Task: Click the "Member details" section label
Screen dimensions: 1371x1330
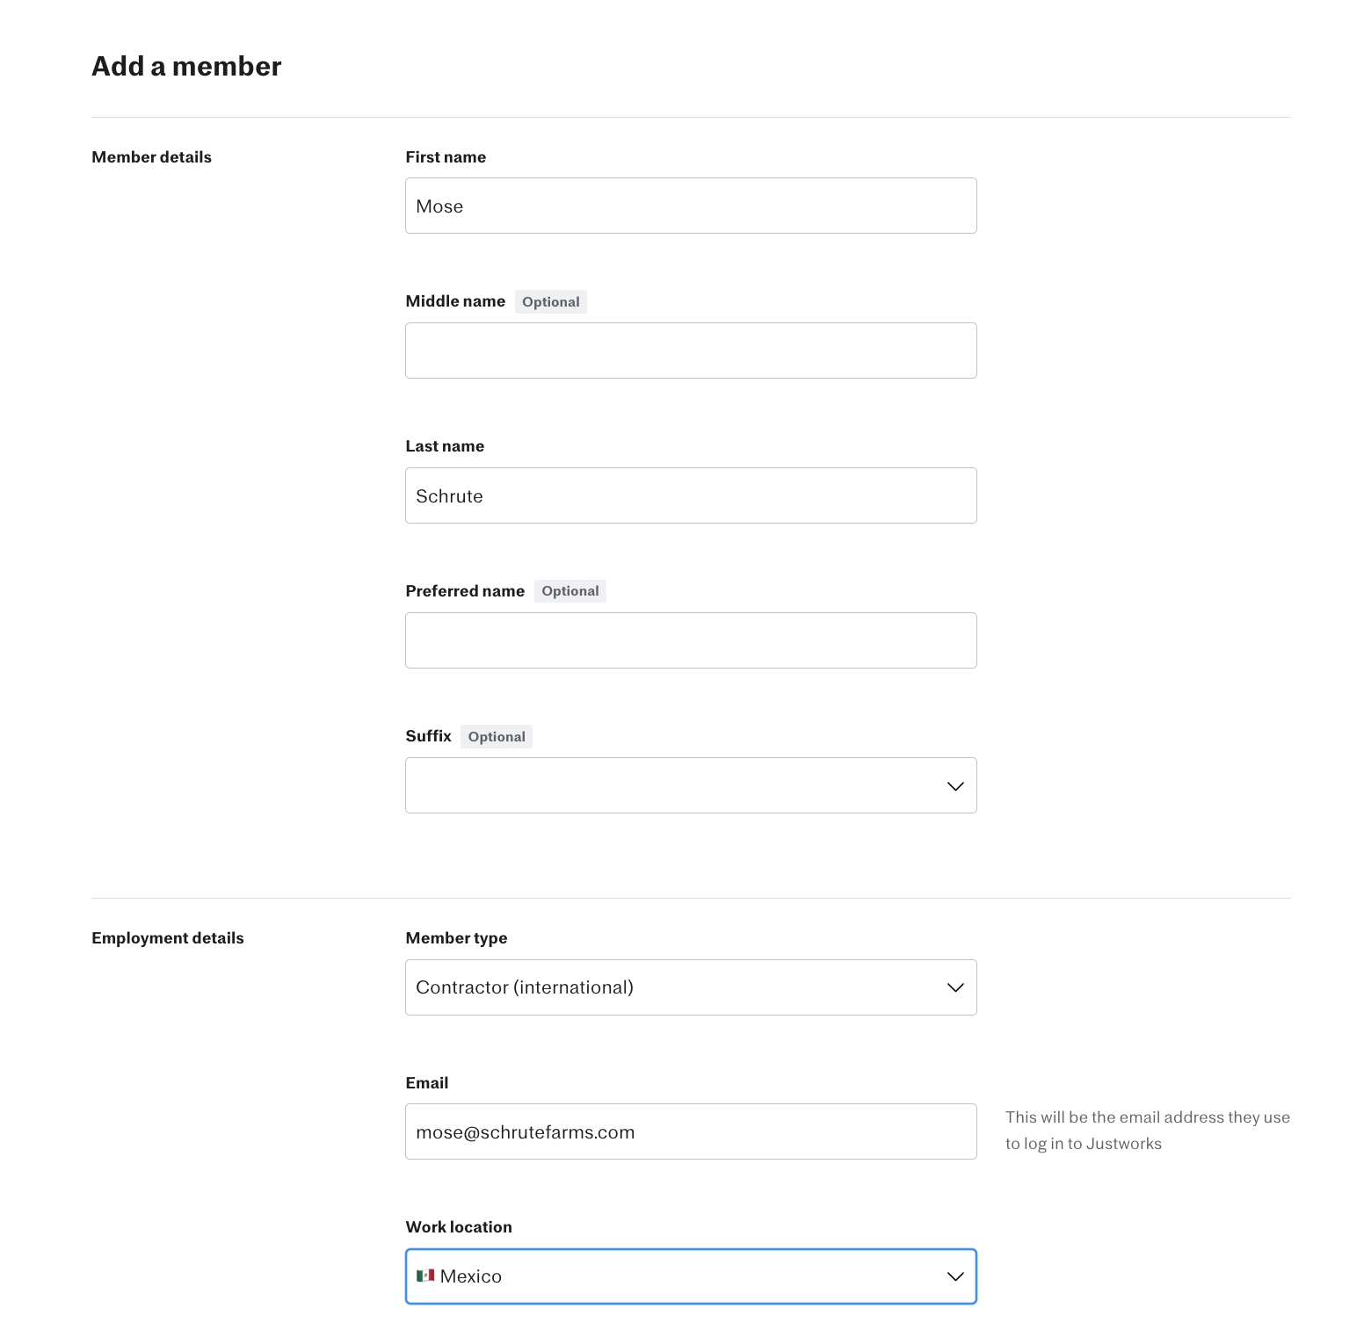Action: tap(151, 157)
